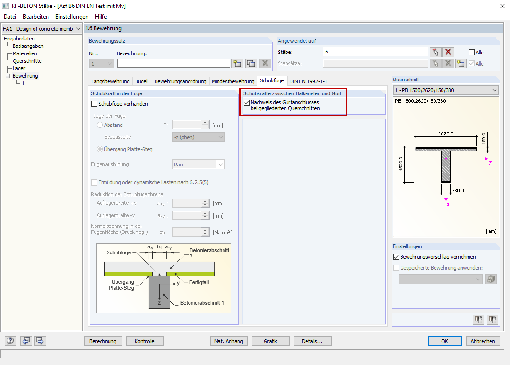Toggle Gespeicherte Bewehrung anwenden checkbox
The width and height of the screenshot is (510, 365).
pos(396,268)
